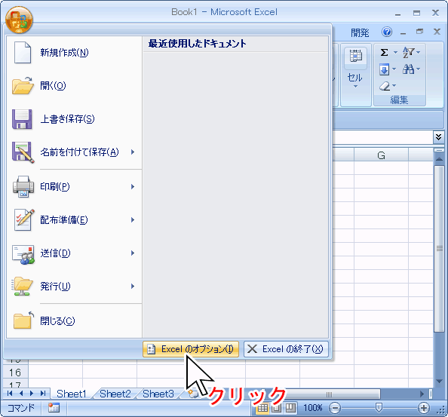The width and height of the screenshot is (448, 417).
Task: Click the vertical scroll down arrow
Action: [440, 382]
